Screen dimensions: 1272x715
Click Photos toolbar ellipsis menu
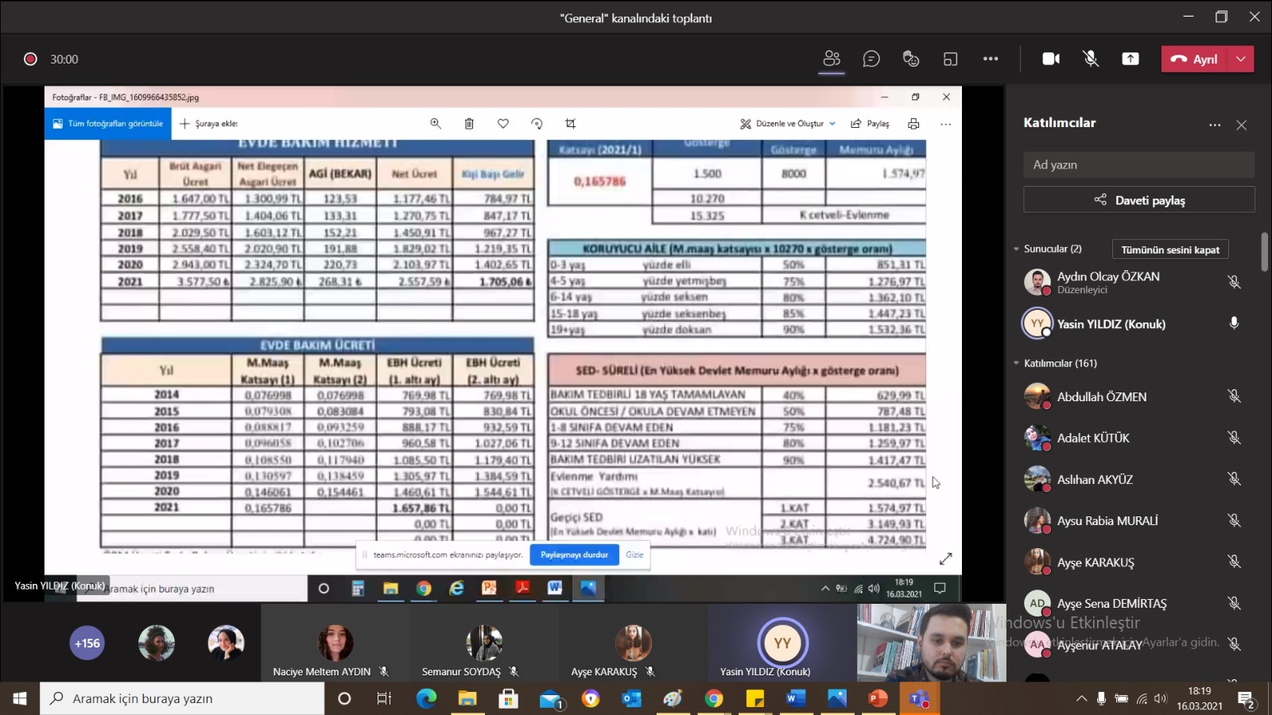(945, 123)
